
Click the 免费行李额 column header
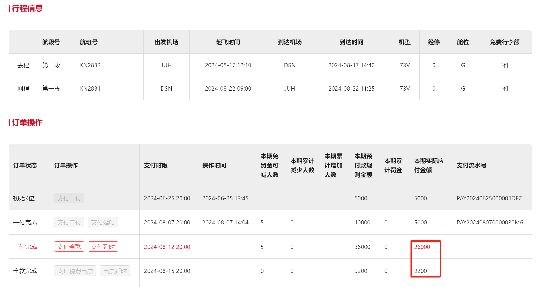504,42
